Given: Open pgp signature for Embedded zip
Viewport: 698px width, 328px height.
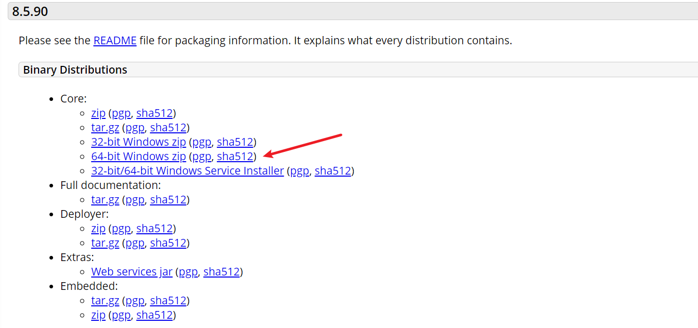Looking at the screenshot, I should [x=121, y=315].
